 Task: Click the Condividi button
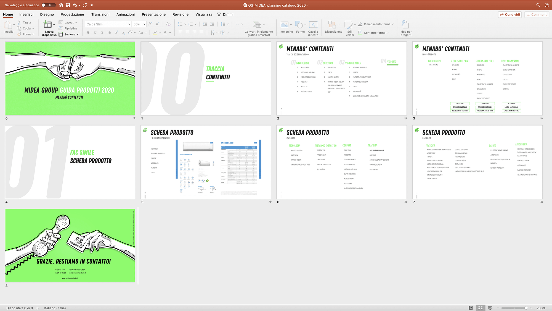pyautogui.click(x=510, y=14)
